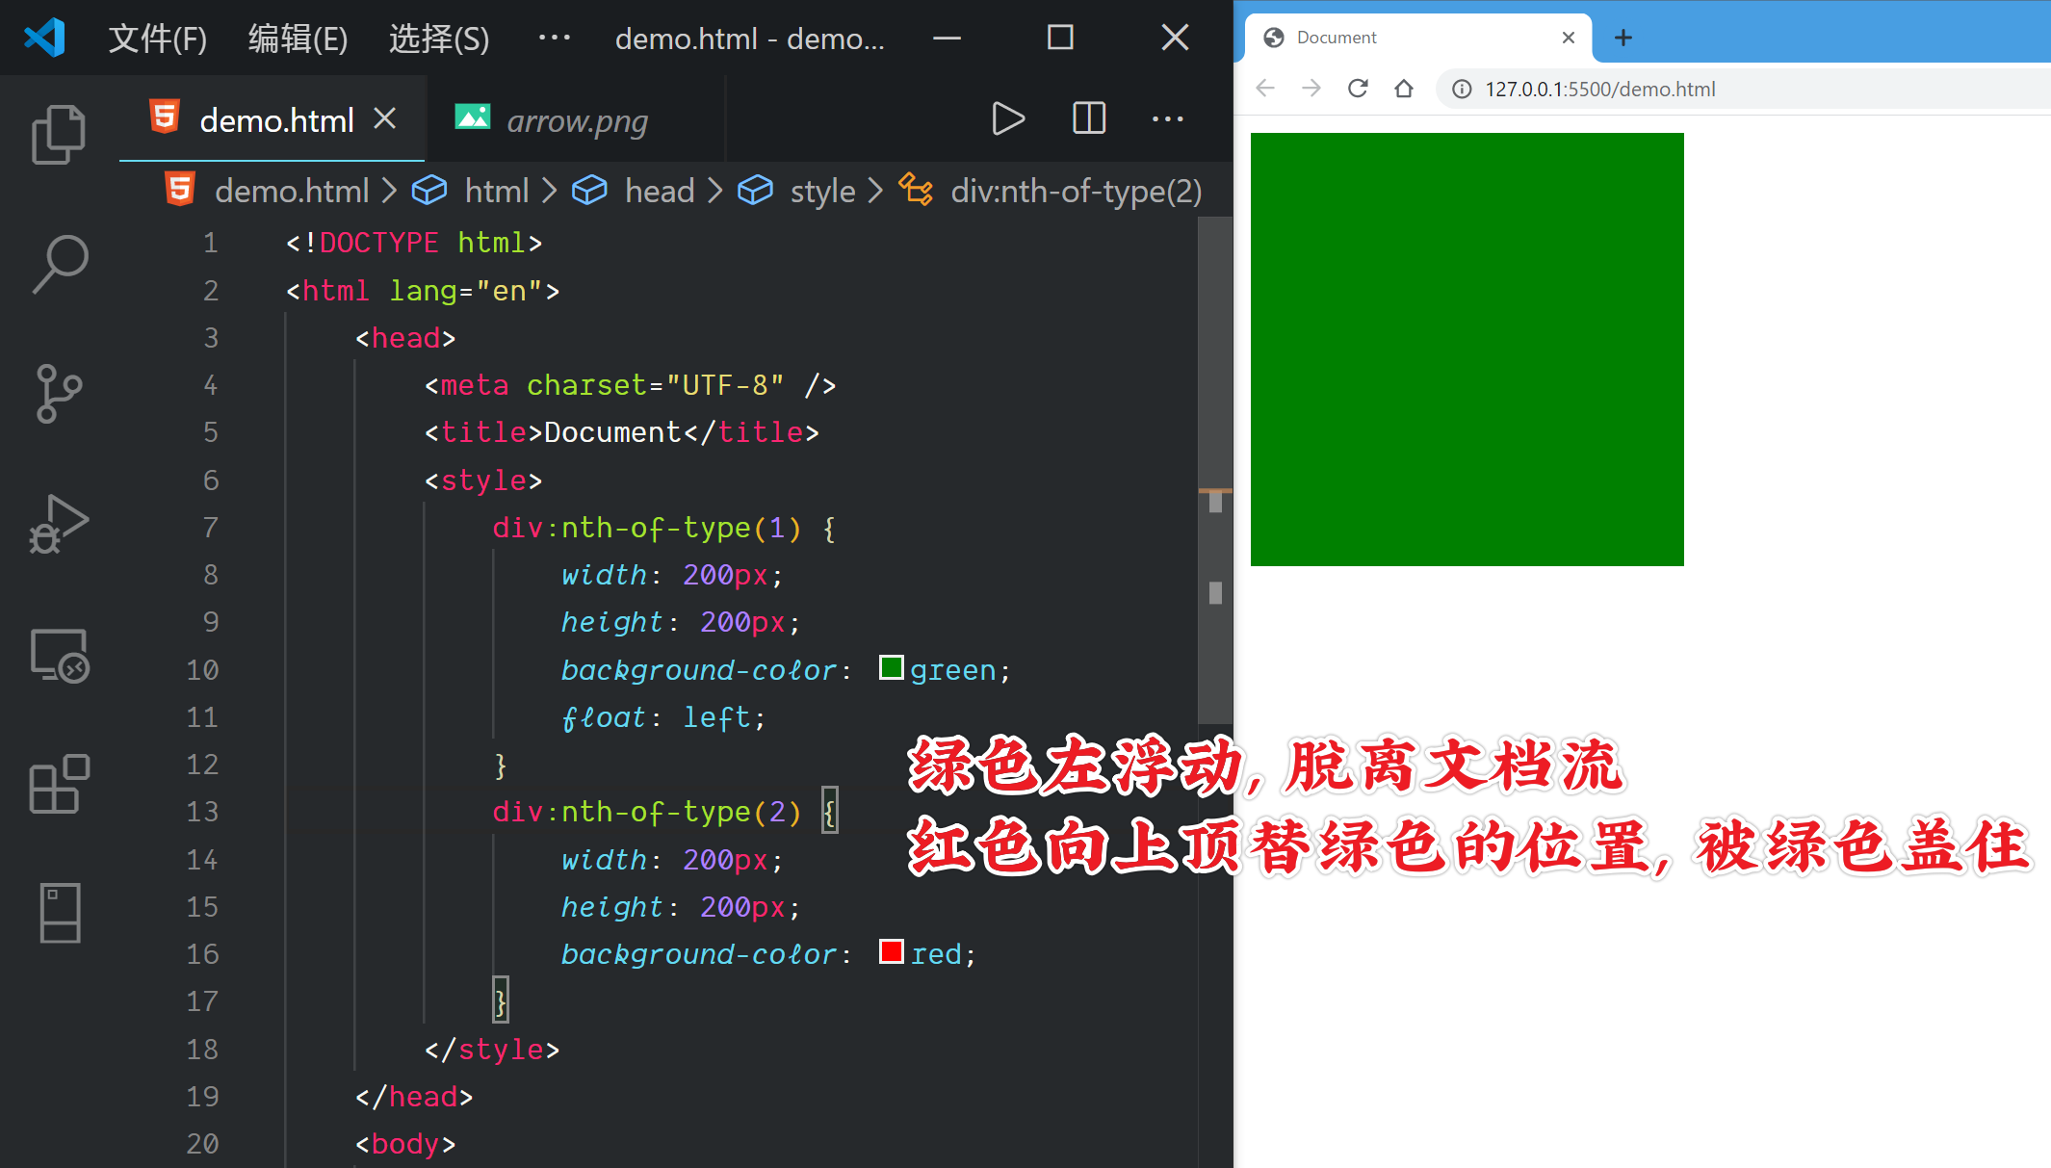Viewport: 2051px width, 1168px height.
Task: View site information icon in address bar
Action: click(x=1462, y=89)
